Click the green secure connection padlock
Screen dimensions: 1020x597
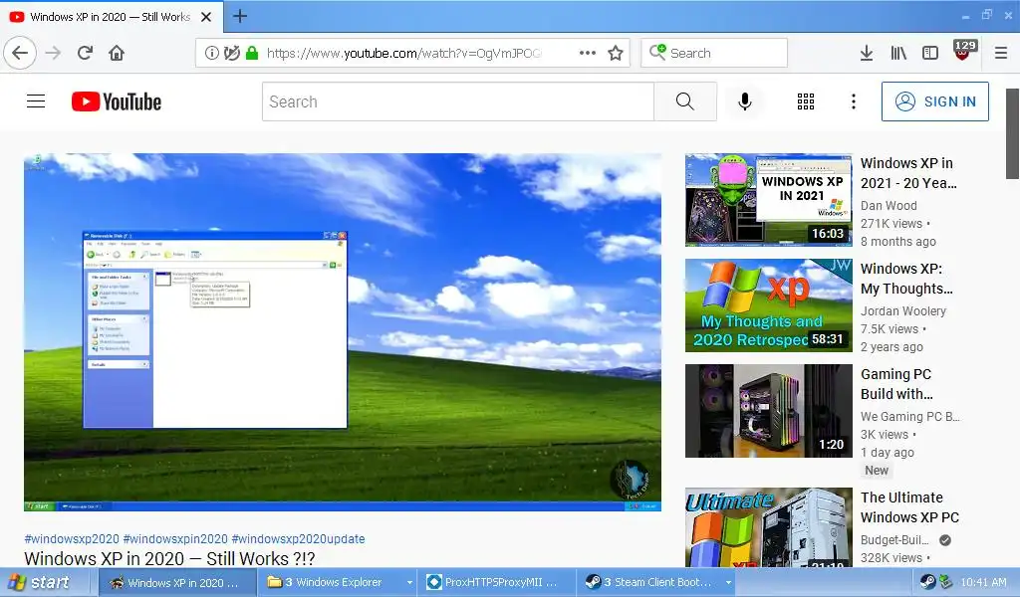coord(252,53)
